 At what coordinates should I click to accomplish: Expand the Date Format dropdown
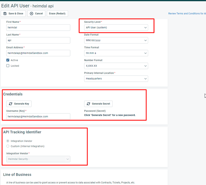click(116, 40)
